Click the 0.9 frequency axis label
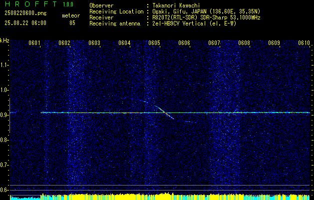 pos(4,115)
